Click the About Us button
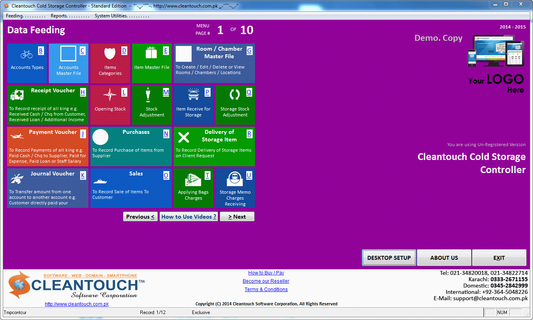The width and height of the screenshot is (533, 320). pos(444,258)
